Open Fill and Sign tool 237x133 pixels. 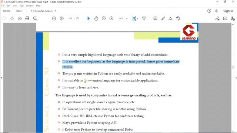(x=170, y=18)
